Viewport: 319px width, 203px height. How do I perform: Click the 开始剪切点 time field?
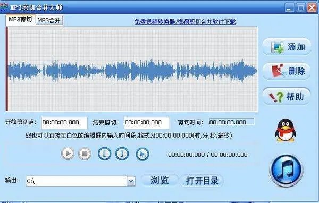pyautogui.click(x=64, y=123)
